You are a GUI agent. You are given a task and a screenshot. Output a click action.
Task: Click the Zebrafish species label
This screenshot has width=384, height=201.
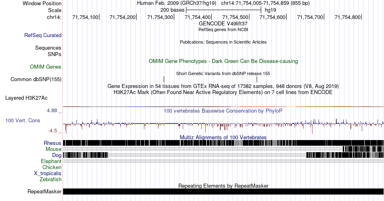click(51, 179)
